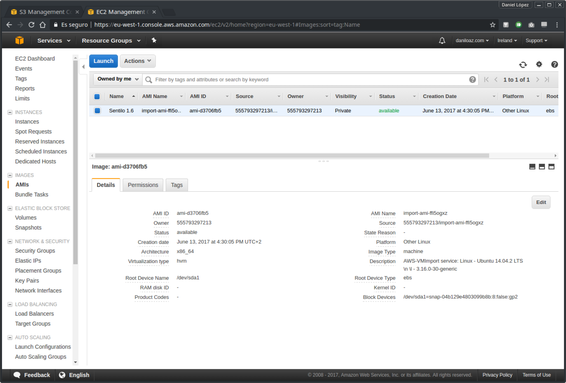Click the browser home button
Image resolution: width=566 pixels, height=383 pixels.
click(x=43, y=25)
